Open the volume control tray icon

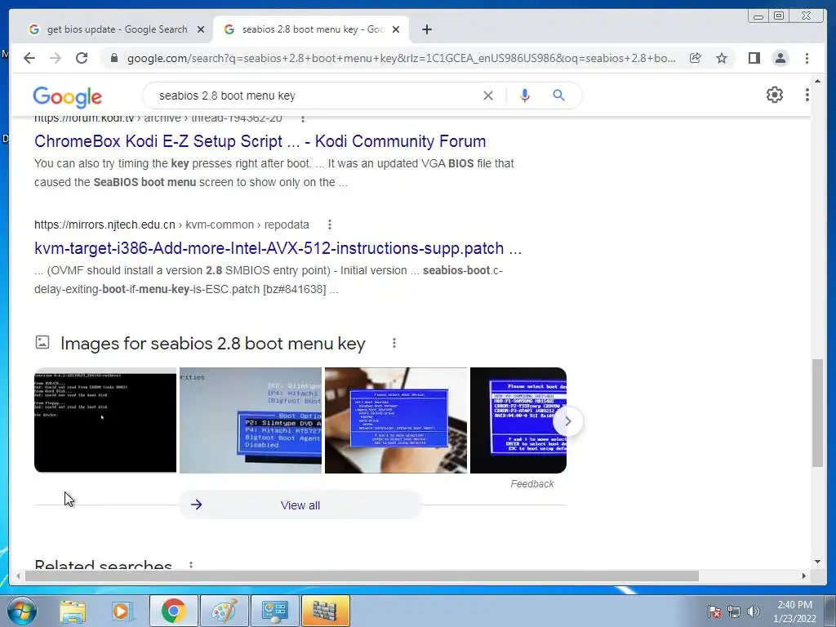[x=754, y=611]
